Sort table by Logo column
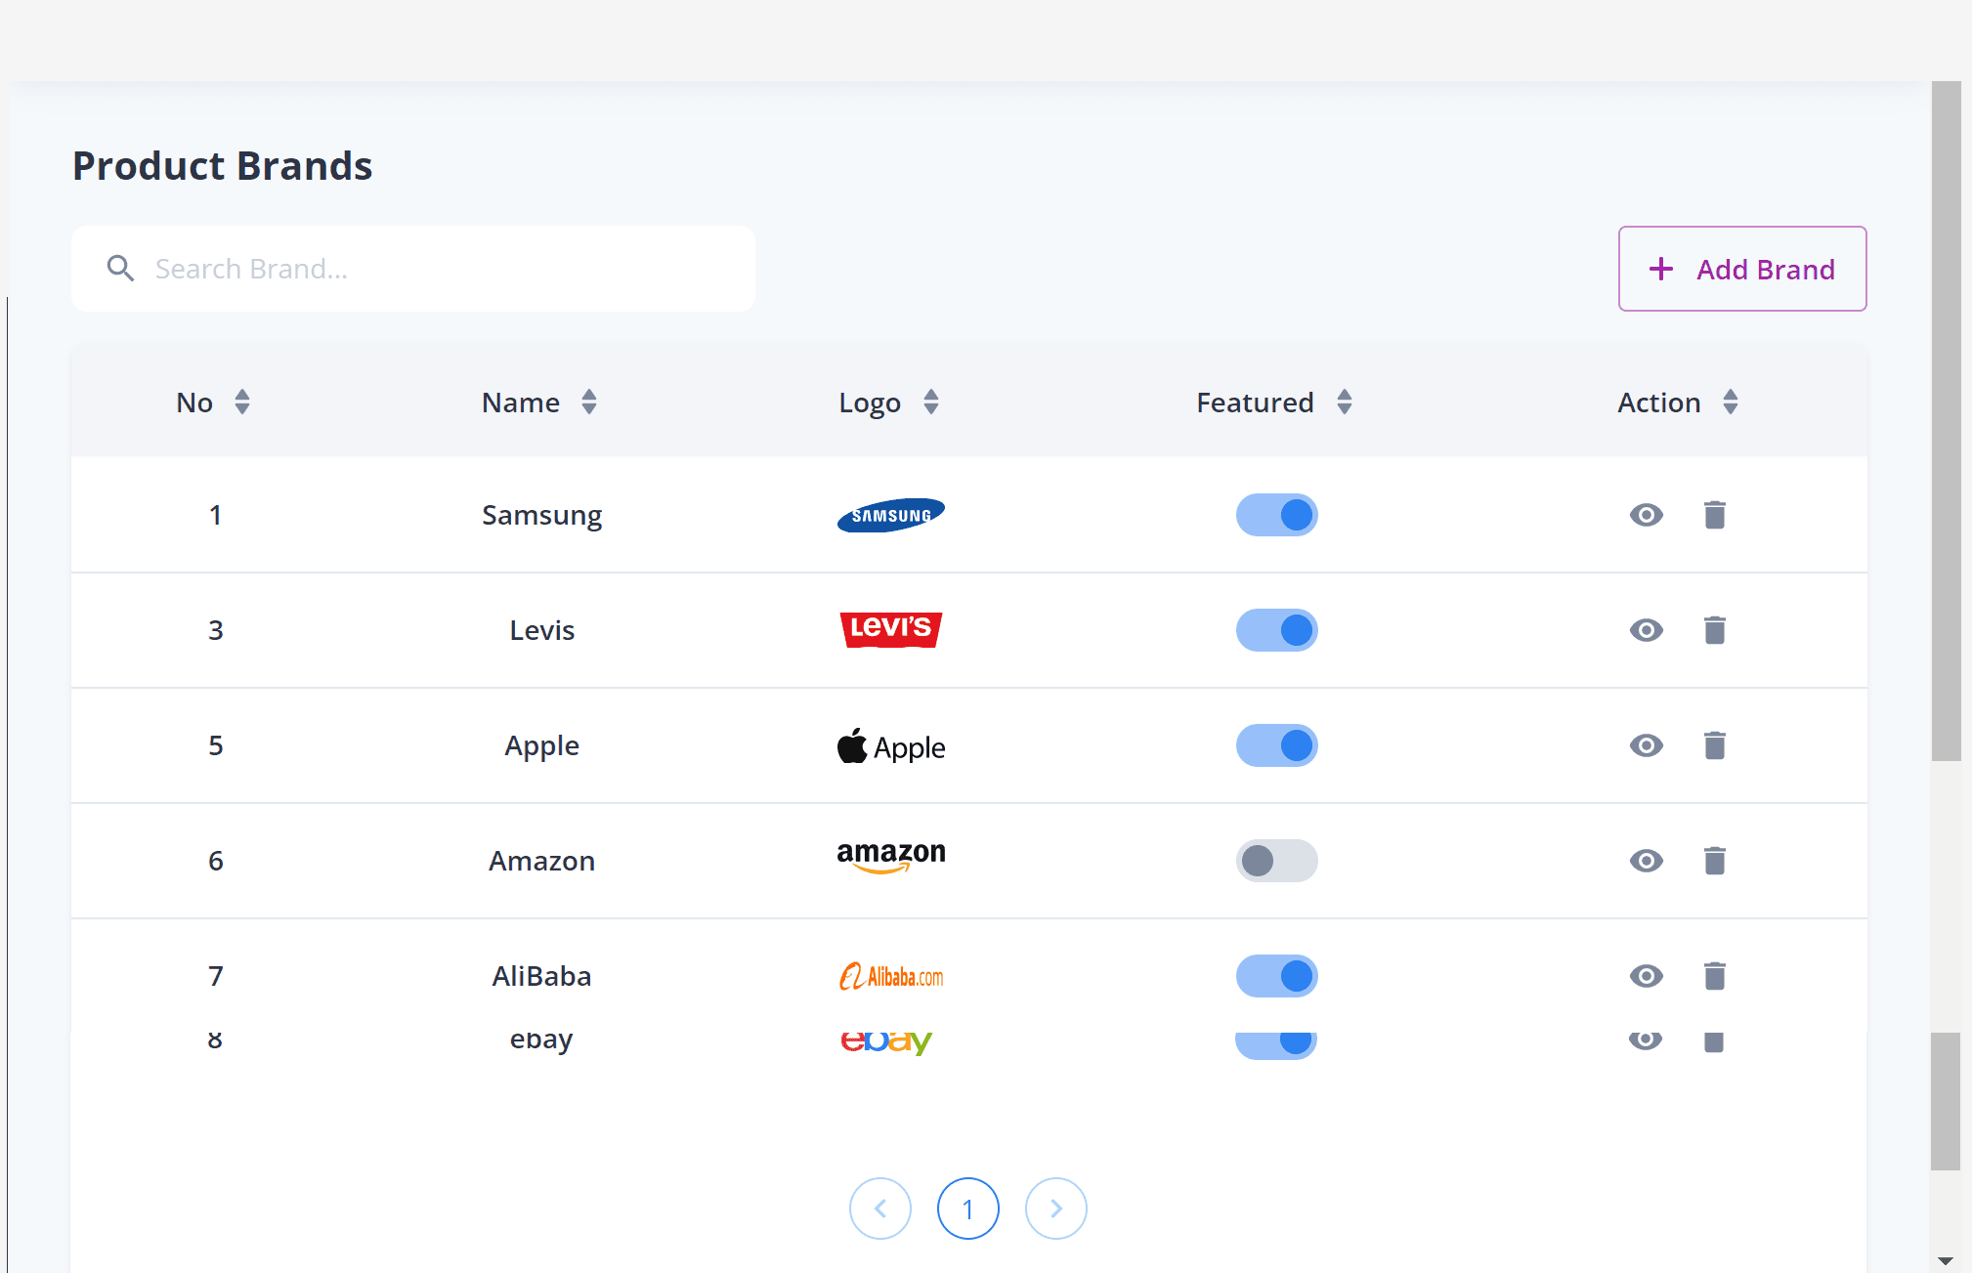 (931, 403)
